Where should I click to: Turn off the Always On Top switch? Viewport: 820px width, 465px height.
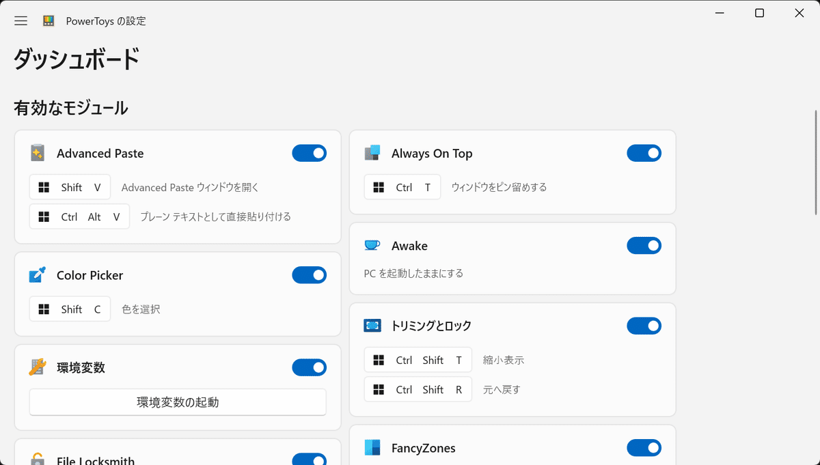tap(644, 153)
